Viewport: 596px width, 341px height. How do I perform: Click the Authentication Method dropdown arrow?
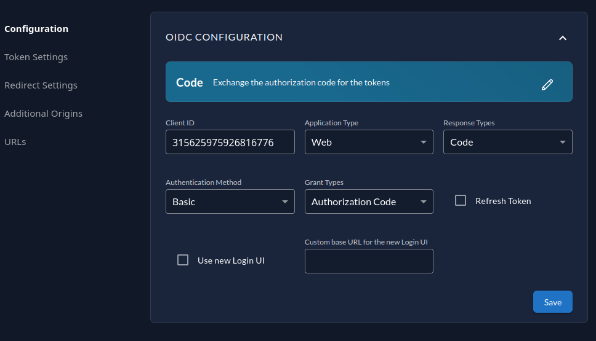(x=284, y=202)
